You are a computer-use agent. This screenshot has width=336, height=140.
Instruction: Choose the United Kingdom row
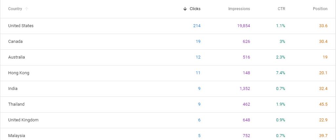(168, 120)
